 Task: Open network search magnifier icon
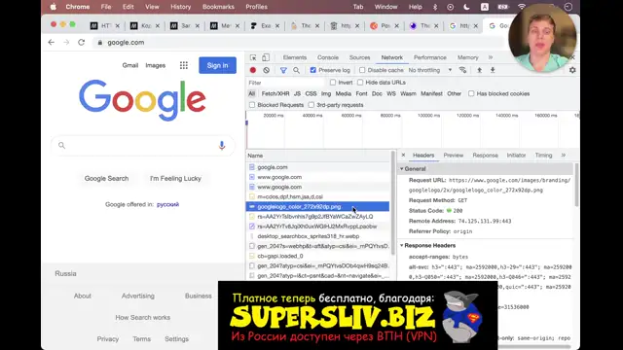(296, 70)
